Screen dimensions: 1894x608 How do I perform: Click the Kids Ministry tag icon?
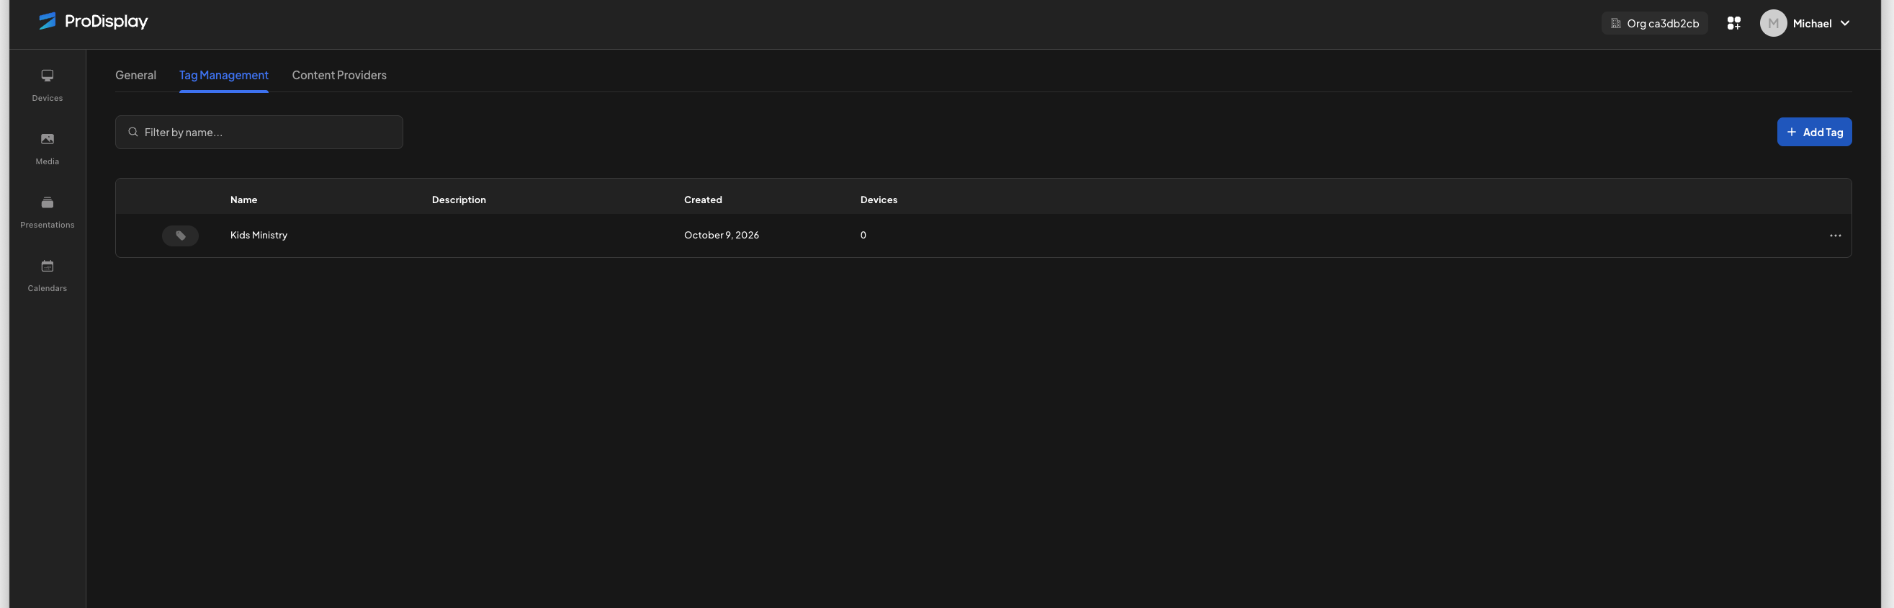coord(180,236)
